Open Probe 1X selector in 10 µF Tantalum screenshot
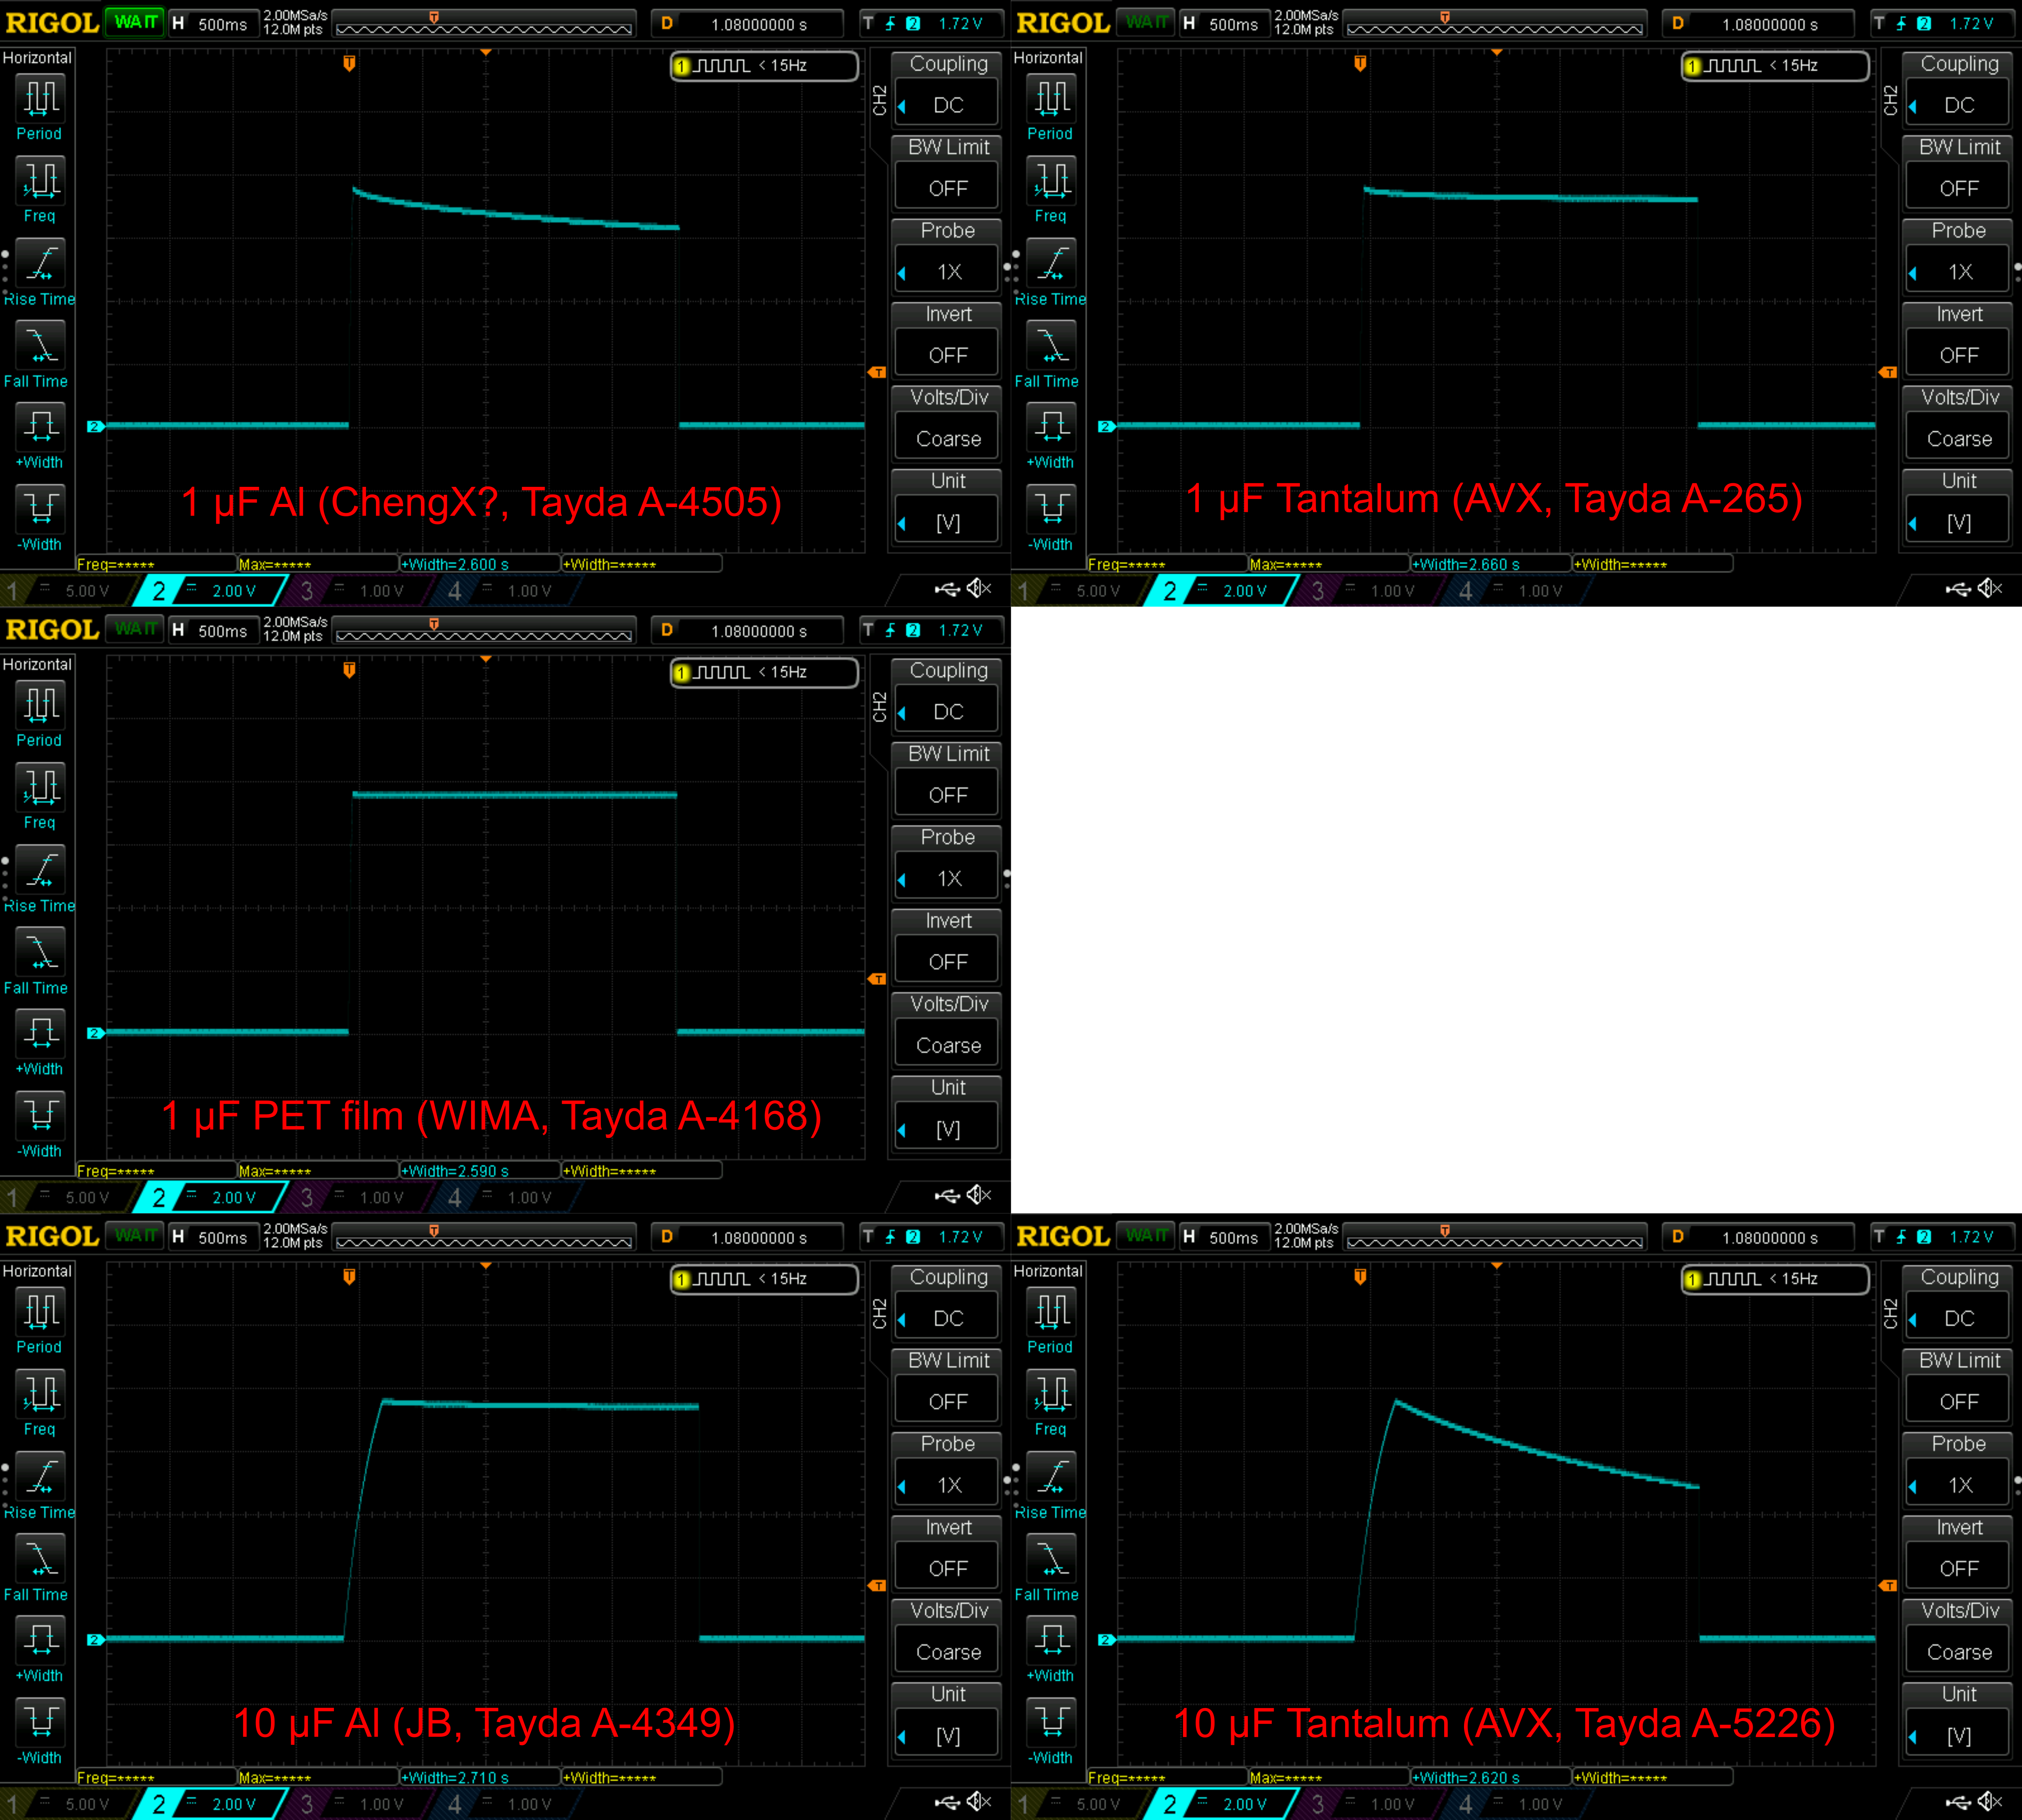The height and width of the screenshot is (1820, 2022). pyautogui.click(x=1958, y=1485)
